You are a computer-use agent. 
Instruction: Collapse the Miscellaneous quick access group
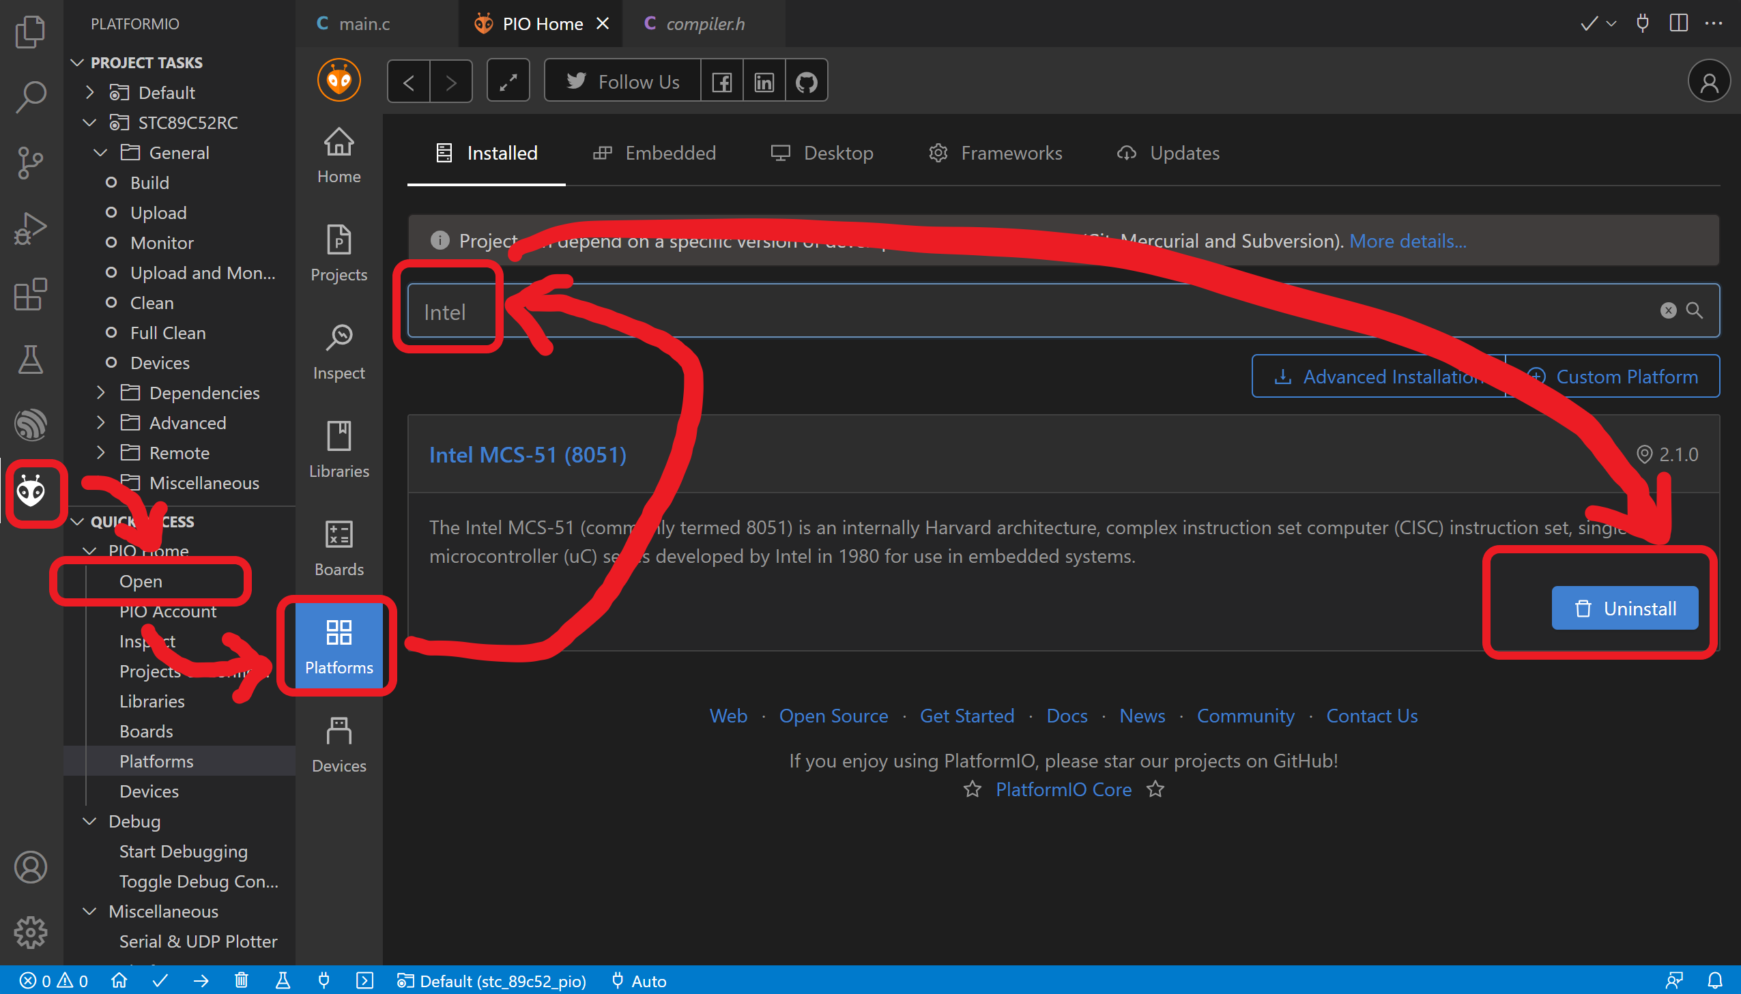(x=89, y=911)
